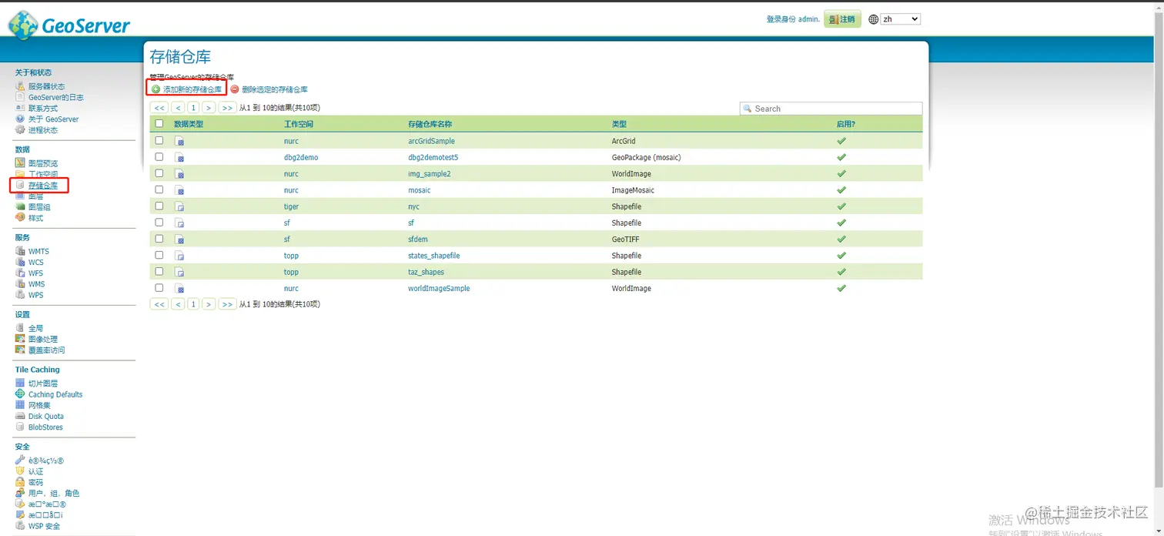Viewport: 1164px width, 536px height.
Task: Open the dbg2demo workspace link
Action: [x=301, y=157]
